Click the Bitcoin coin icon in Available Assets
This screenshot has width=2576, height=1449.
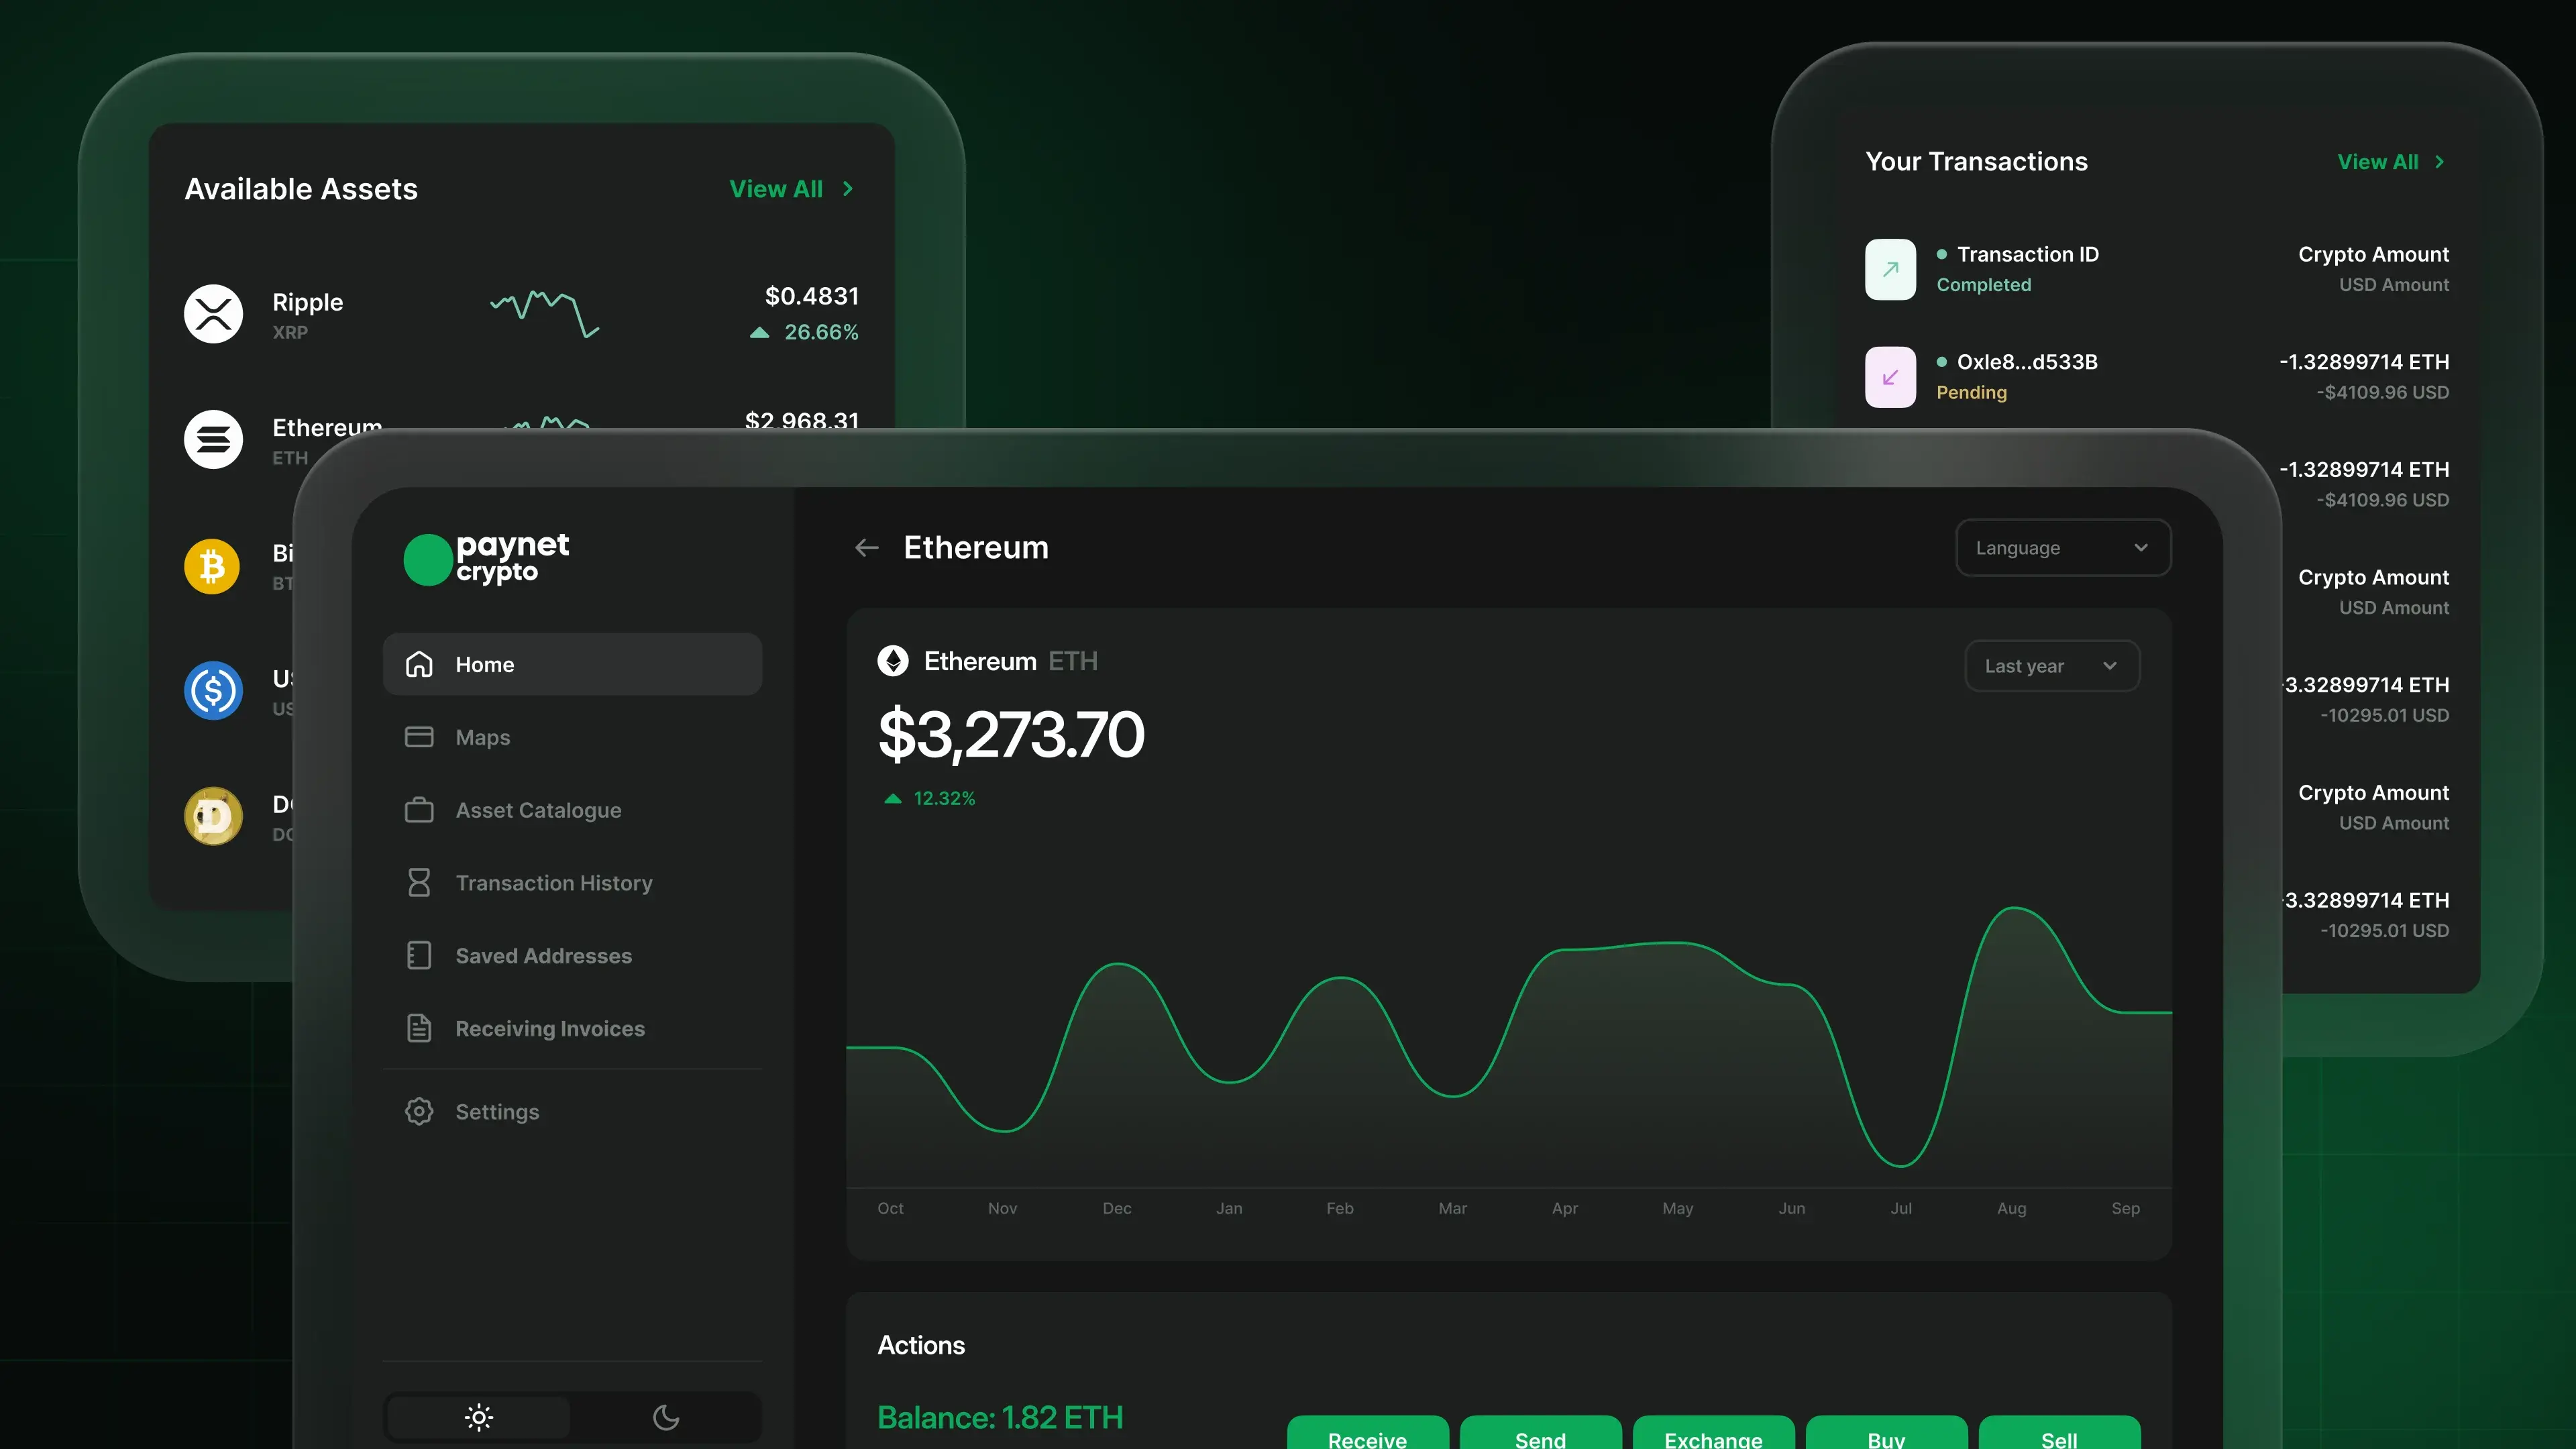tap(213, 566)
